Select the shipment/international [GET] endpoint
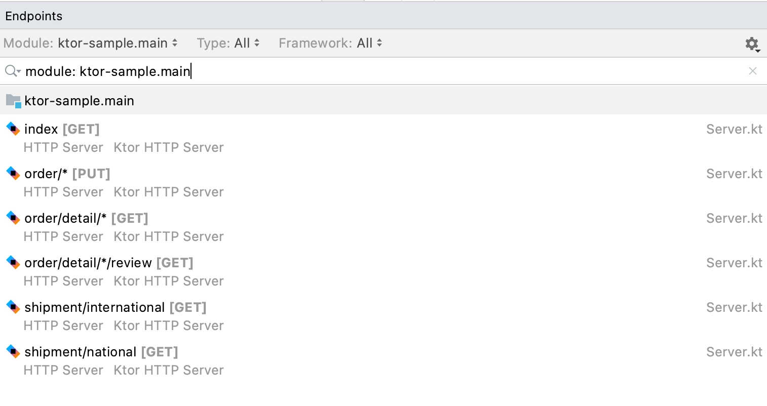The image size is (767, 406). [383, 316]
